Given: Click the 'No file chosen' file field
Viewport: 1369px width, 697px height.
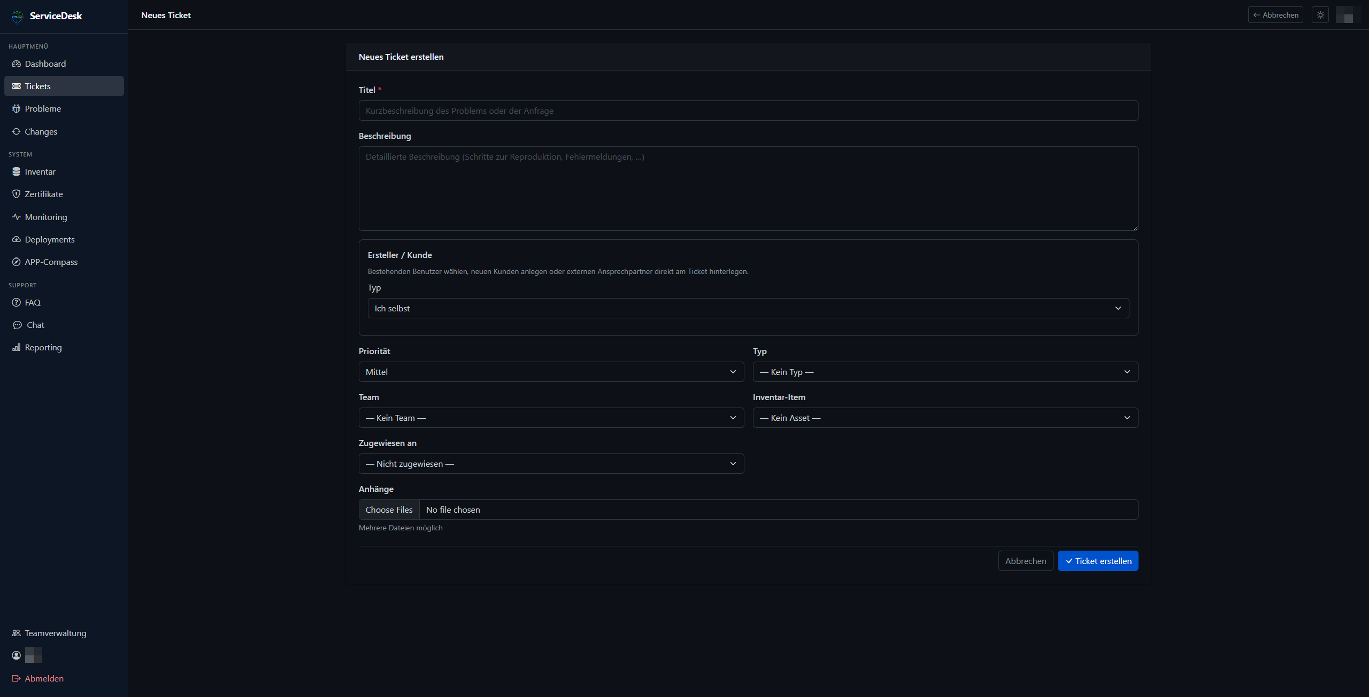Looking at the screenshot, I should [x=779, y=510].
